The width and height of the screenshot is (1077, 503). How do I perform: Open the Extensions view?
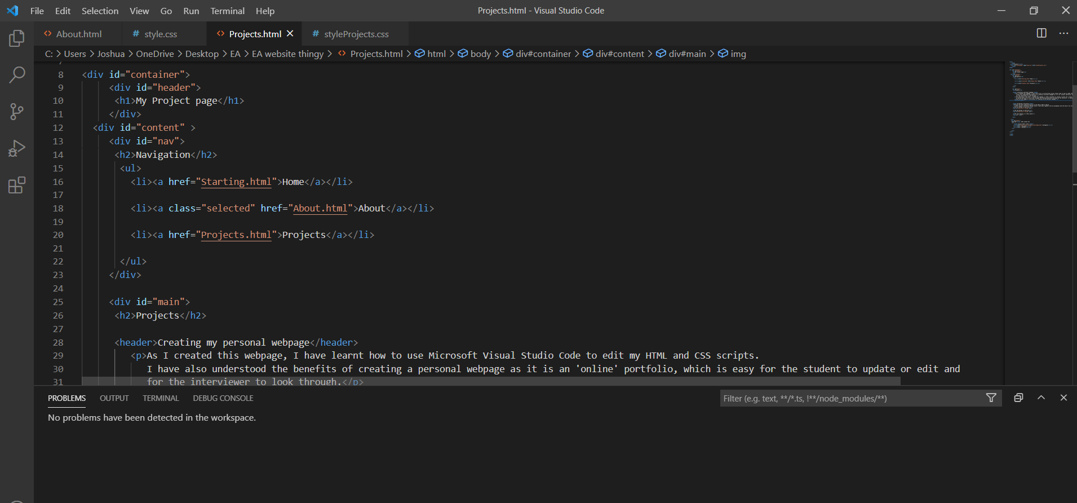coord(17,185)
